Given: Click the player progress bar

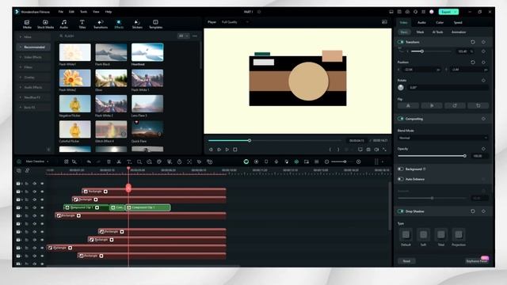Looking at the screenshot, I should (x=275, y=141).
